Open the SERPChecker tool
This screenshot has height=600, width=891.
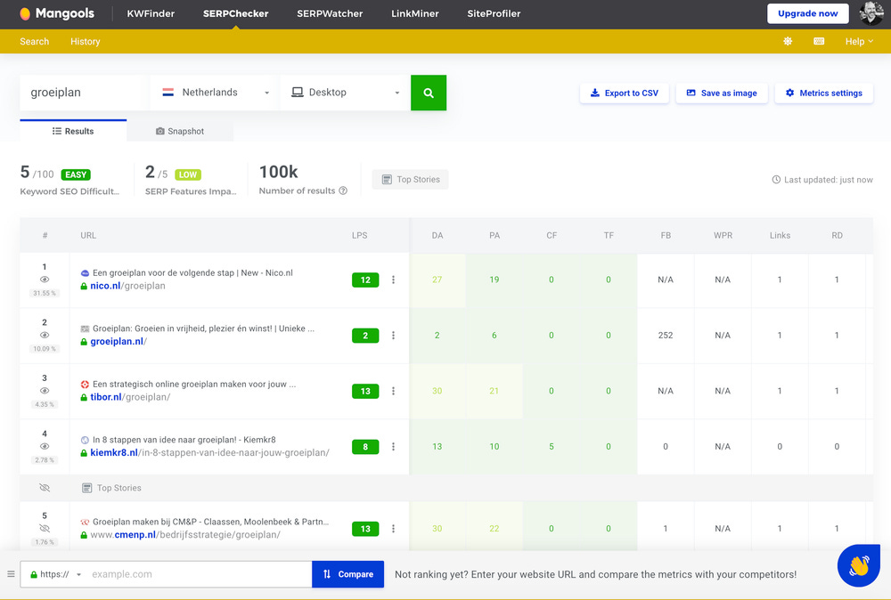pyautogui.click(x=235, y=13)
